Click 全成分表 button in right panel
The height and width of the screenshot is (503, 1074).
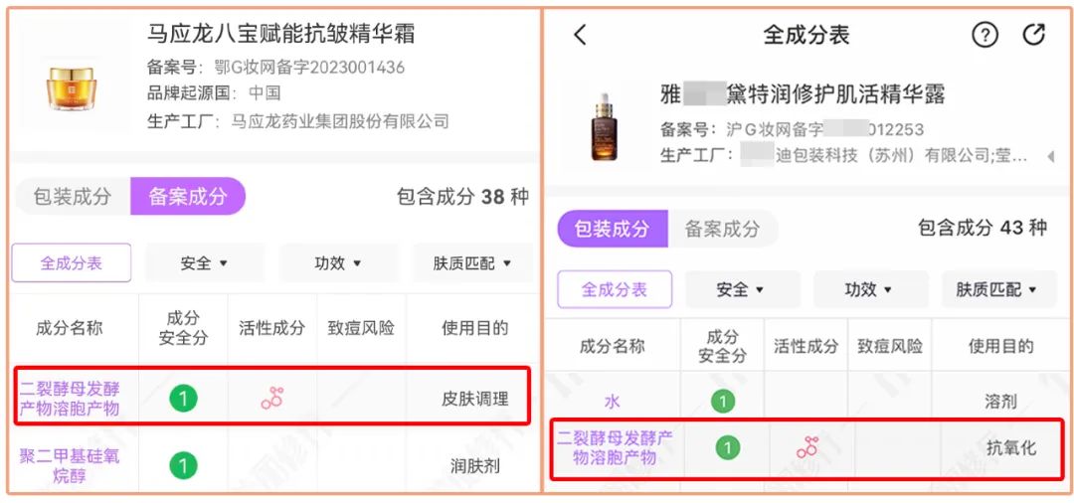coord(615,289)
